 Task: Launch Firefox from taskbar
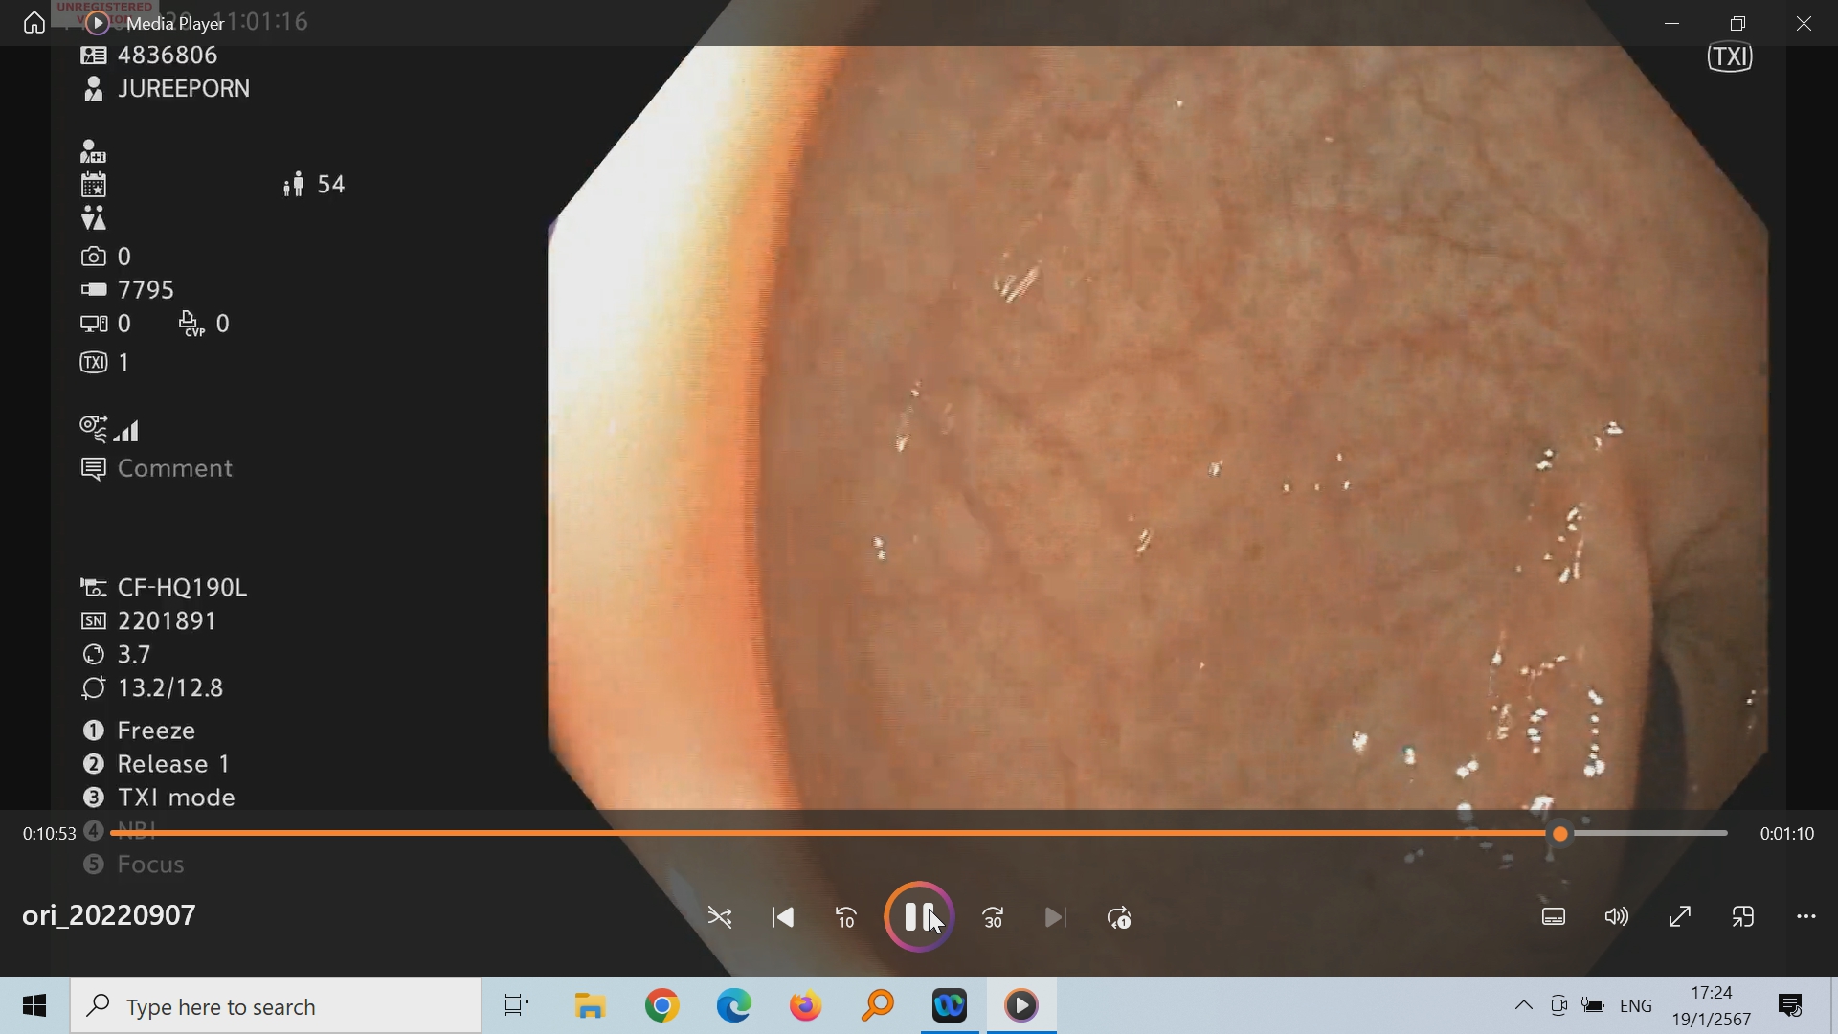[x=806, y=1006]
